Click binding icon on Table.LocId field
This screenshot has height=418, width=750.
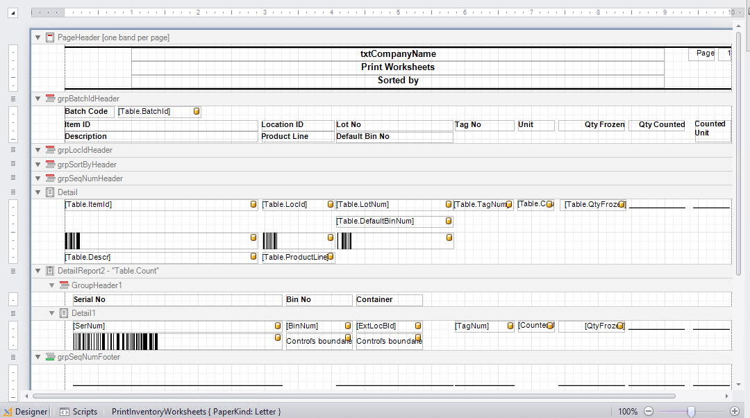click(330, 205)
